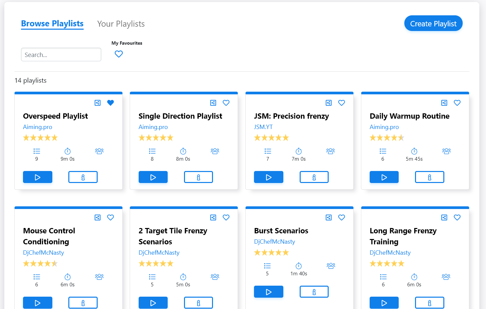The image size is (486, 309).
Task: Start the Burst Scenarios playlist
Action: tap(269, 292)
